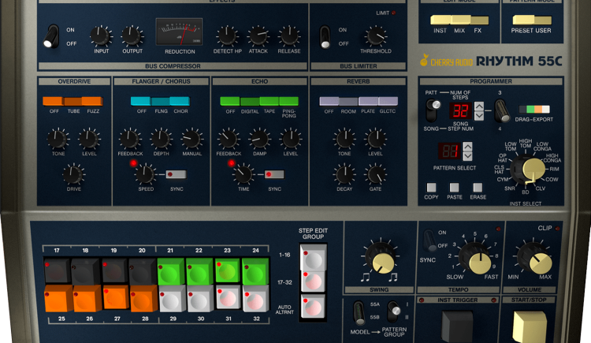The width and height of the screenshot is (591, 343).
Task: Set Reverb mode to PLATE
Action: point(368,101)
